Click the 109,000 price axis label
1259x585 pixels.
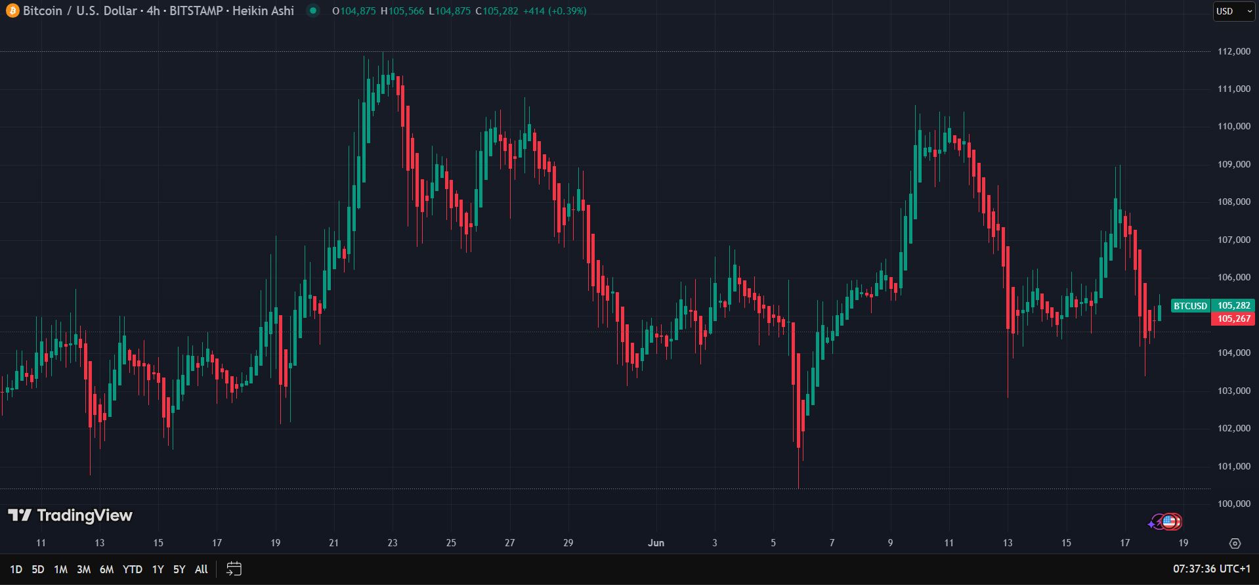tap(1234, 164)
